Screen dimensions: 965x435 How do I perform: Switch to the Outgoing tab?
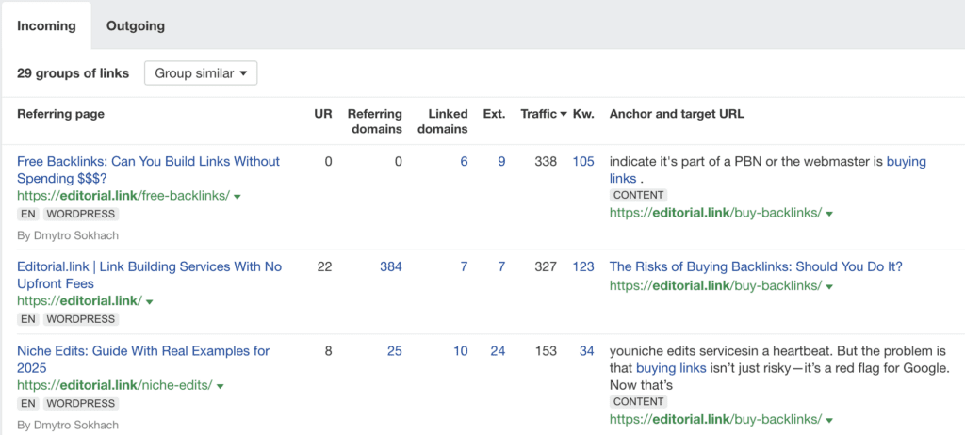point(136,25)
